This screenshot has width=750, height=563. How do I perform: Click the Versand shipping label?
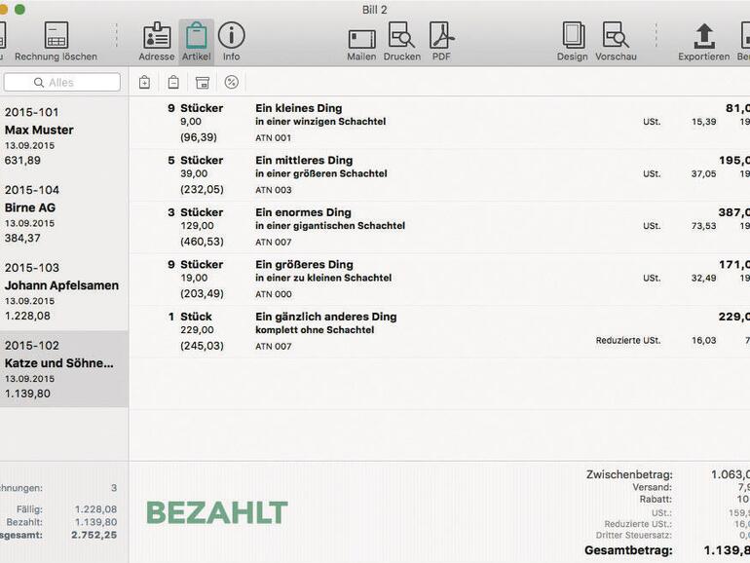[652, 487]
